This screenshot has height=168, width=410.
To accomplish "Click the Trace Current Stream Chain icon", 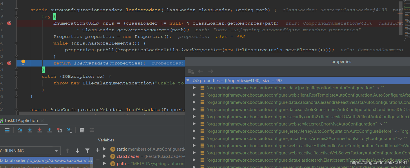I will [92, 130].
